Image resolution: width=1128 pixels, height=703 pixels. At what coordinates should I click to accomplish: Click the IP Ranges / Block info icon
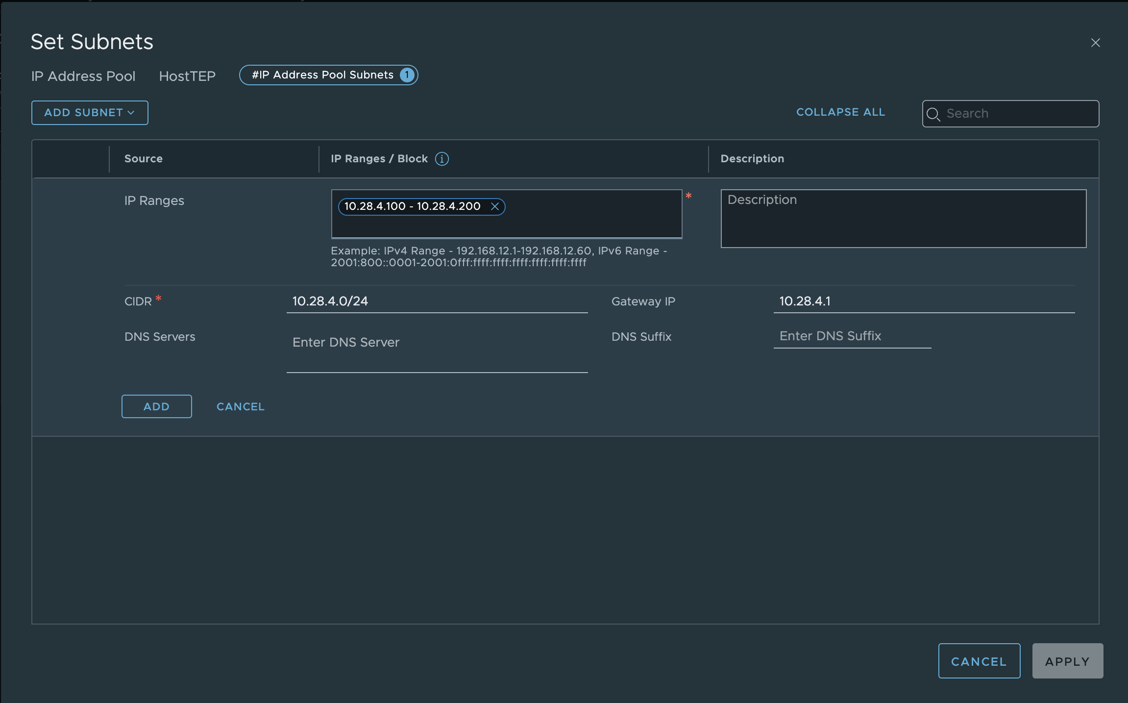441,159
